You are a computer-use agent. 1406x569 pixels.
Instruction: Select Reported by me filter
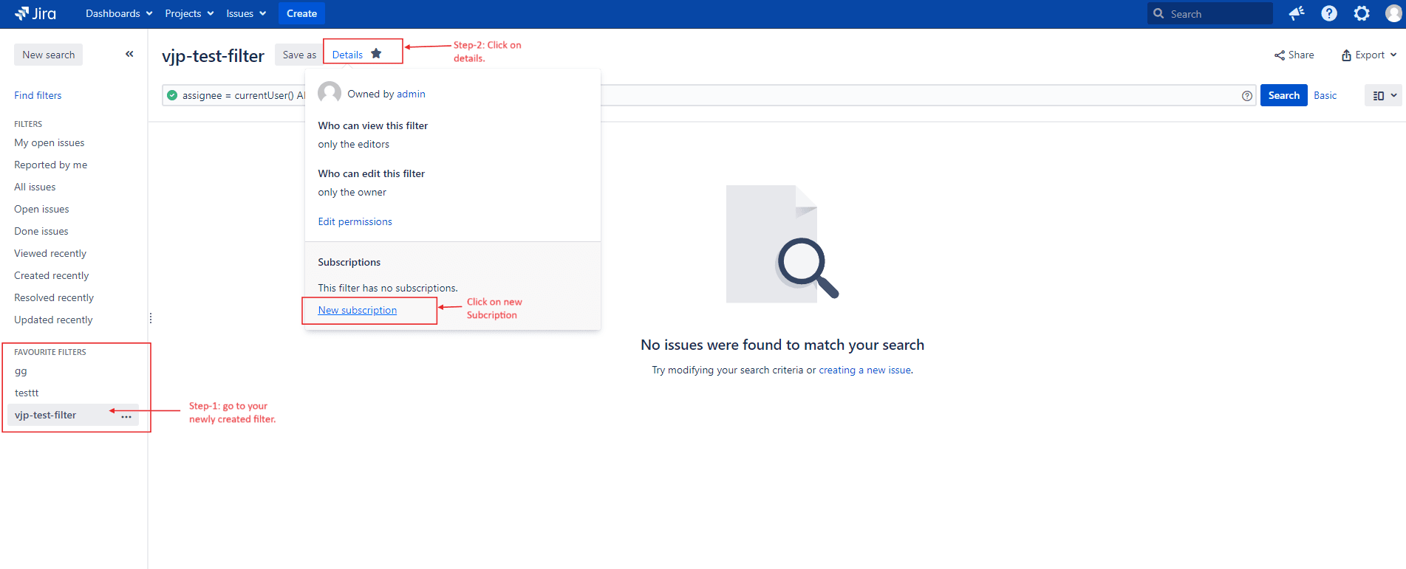coord(50,165)
